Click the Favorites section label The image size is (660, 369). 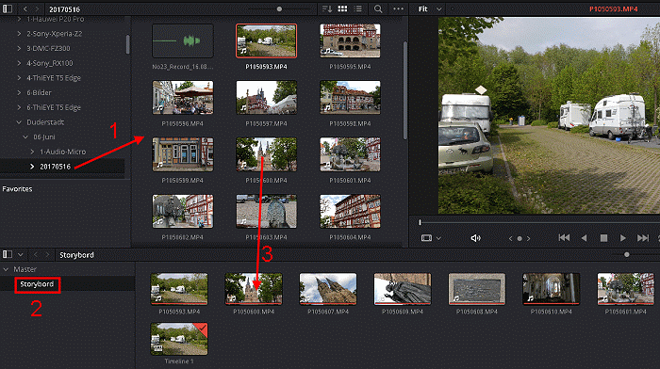pyautogui.click(x=17, y=189)
